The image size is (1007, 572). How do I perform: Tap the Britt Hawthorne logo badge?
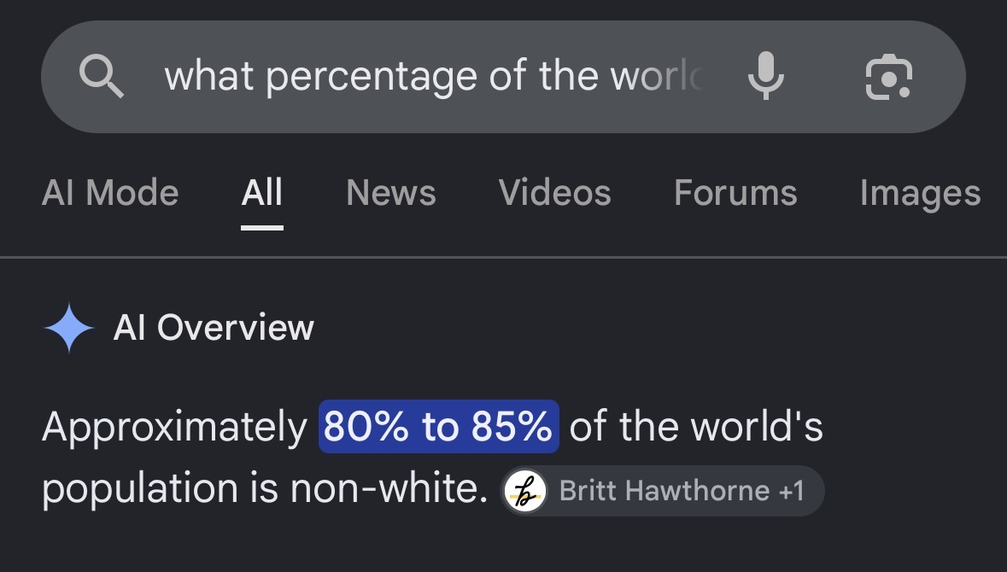pyautogui.click(x=524, y=491)
